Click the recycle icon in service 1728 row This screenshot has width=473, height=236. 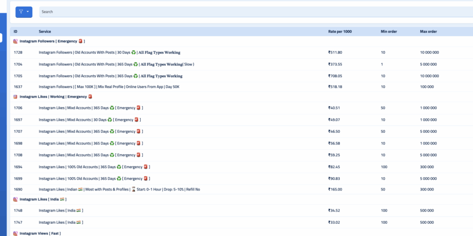point(134,53)
